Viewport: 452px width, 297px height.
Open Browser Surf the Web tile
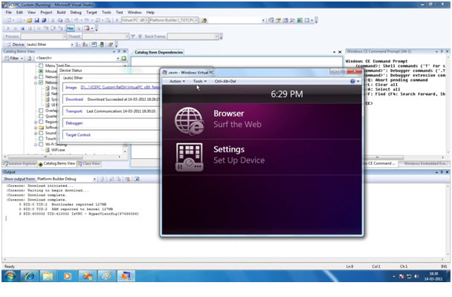click(262, 122)
